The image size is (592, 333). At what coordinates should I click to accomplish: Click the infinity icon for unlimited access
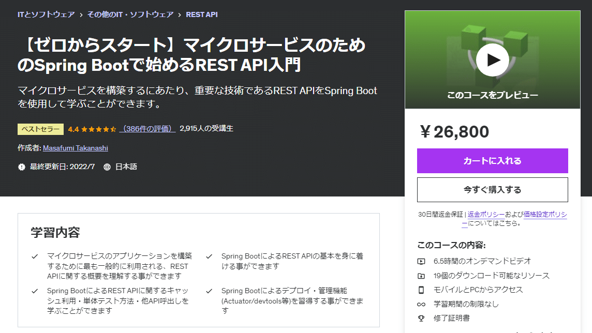coord(420,305)
